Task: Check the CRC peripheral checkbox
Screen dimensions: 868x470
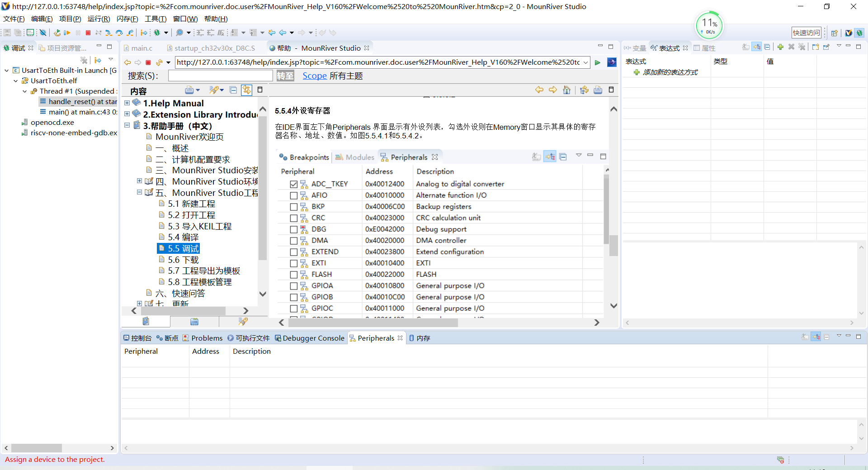Action: 294,218
